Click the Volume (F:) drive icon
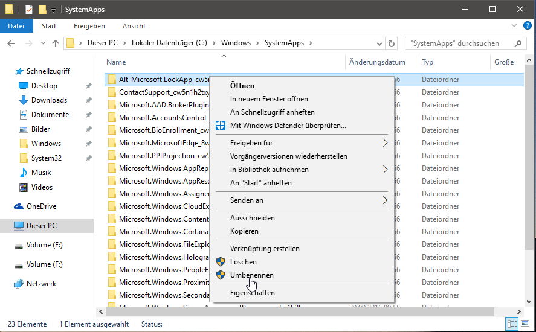 (19, 266)
